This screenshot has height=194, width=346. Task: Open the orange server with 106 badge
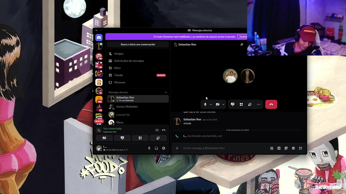[x=99, y=100]
